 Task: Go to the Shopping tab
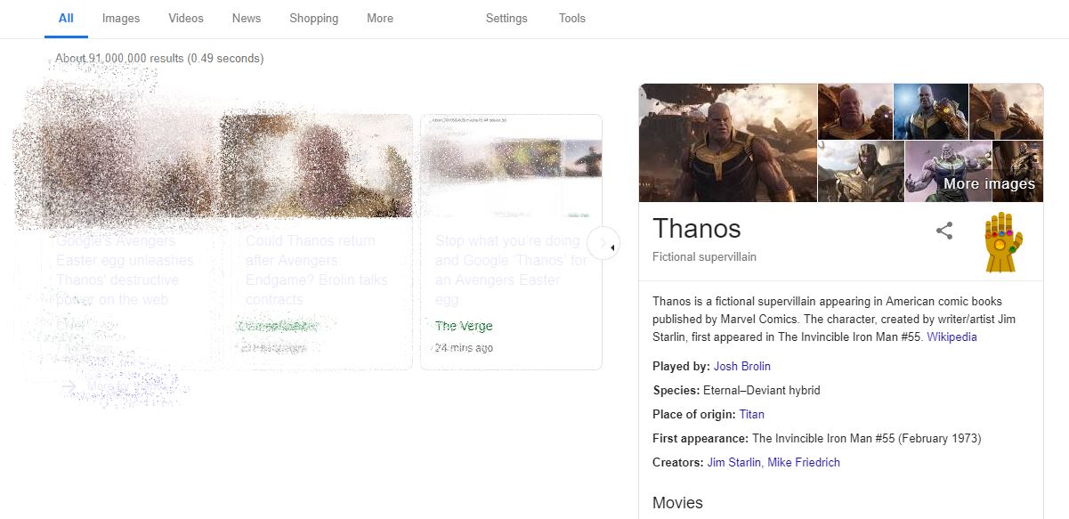[x=313, y=18]
